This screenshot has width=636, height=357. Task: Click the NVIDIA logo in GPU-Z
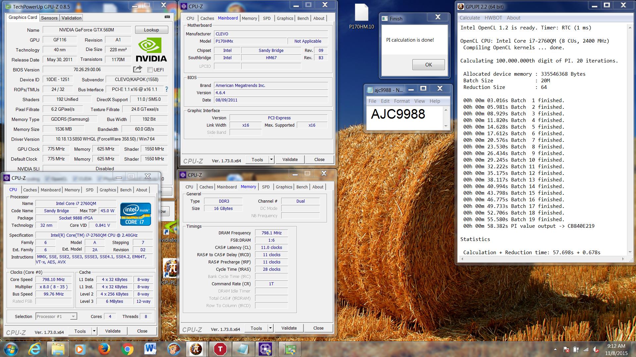tap(151, 50)
